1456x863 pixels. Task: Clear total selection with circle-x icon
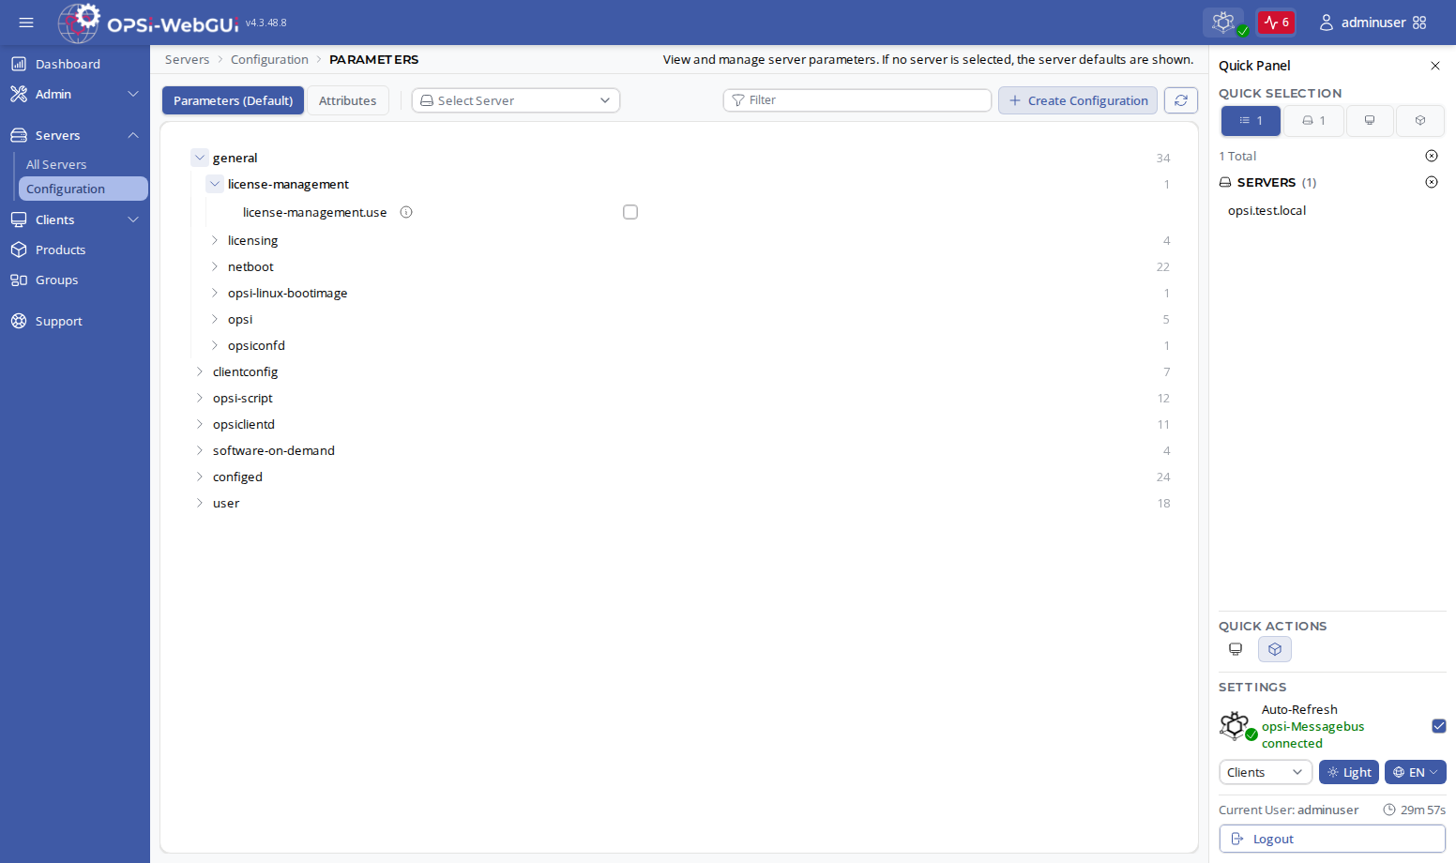pos(1432,156)
